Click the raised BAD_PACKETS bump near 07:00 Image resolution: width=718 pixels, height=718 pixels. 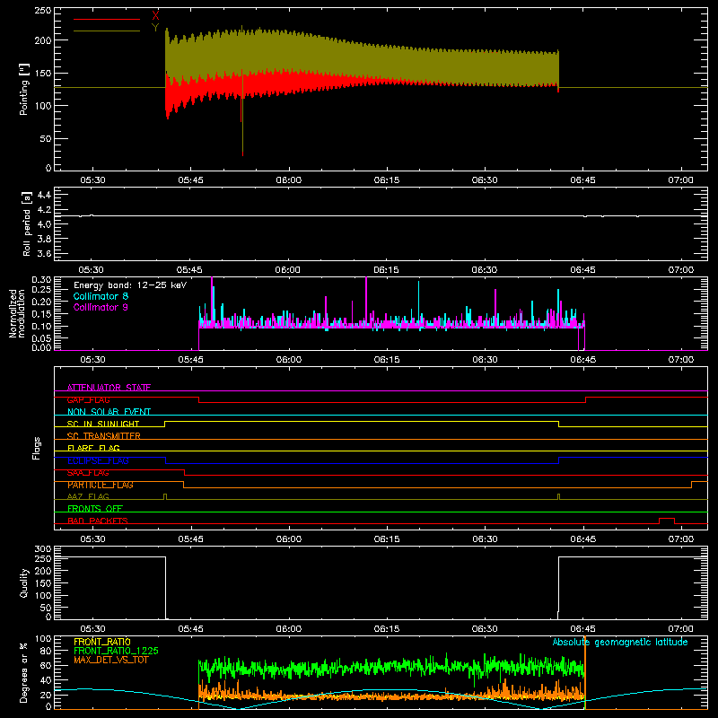(667, 521)
